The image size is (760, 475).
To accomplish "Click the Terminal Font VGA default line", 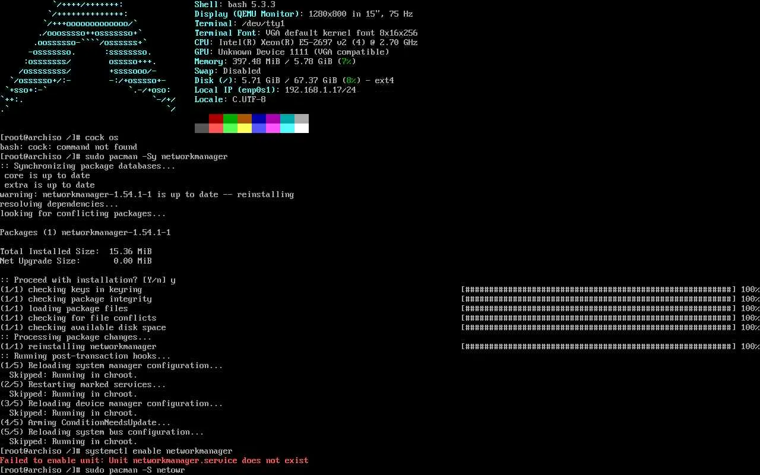I will pyautogui.click(x=306, y=33).
